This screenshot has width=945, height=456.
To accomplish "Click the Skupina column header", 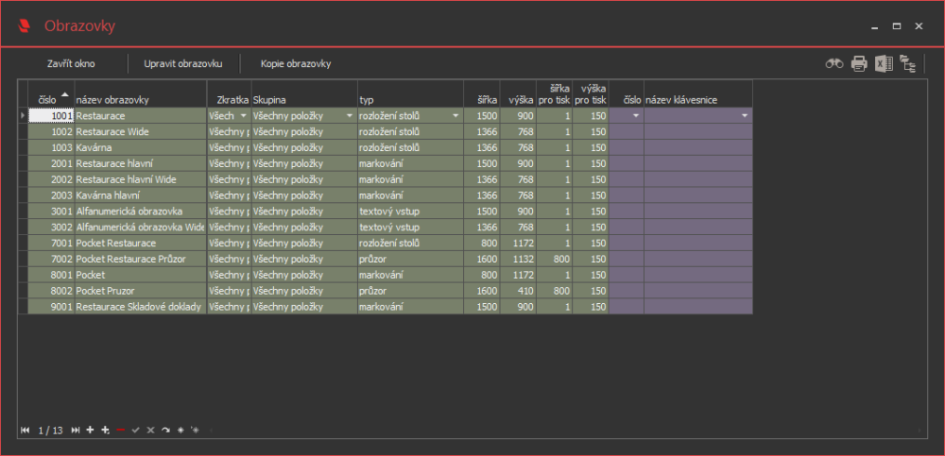I will (304, 93).
